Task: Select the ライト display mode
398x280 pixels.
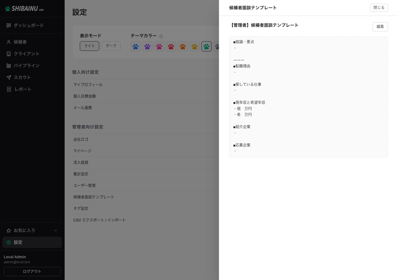Action: pos(90,46)
